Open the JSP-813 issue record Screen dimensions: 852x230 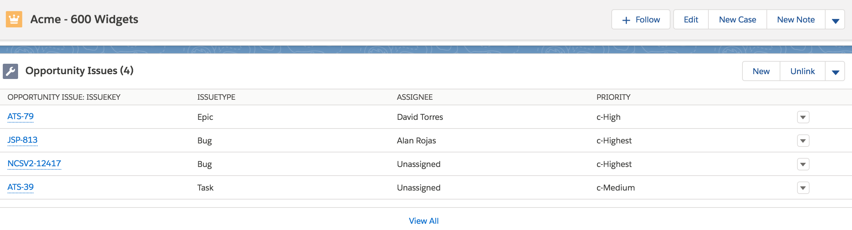click(22, 140)
